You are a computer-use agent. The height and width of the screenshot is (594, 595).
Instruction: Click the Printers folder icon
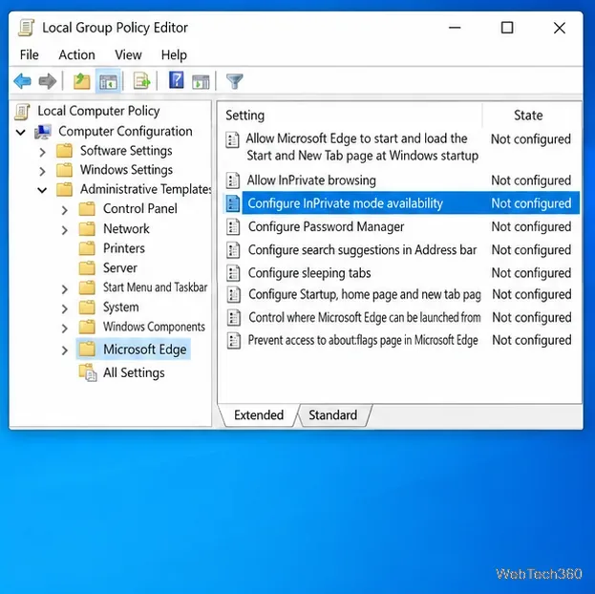pyautogui.click(x=87, y=248)
